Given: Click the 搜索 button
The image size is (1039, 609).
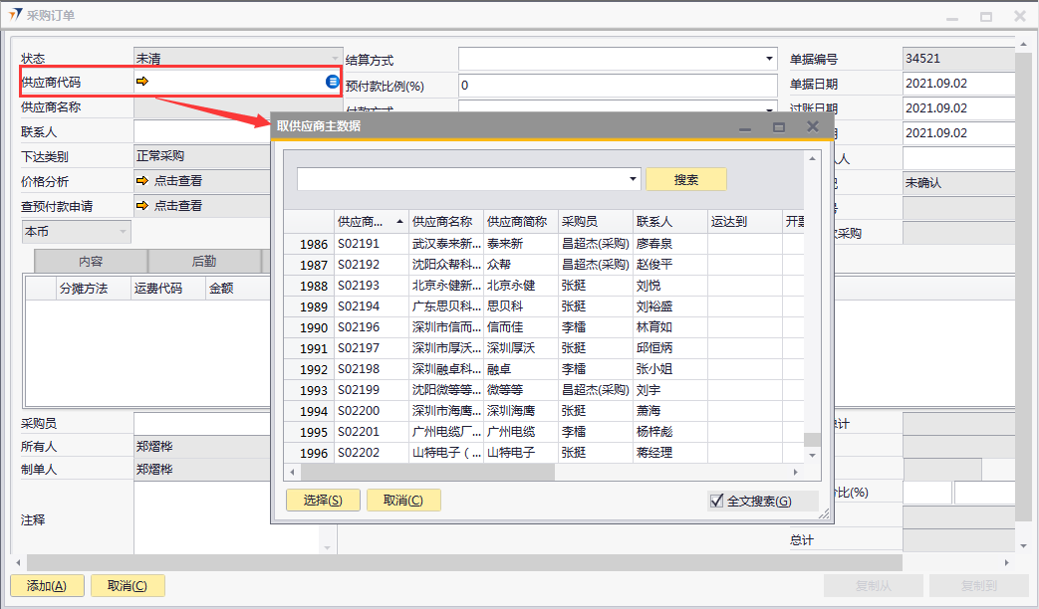Looking at the screenshot, I should pos(685,179).
